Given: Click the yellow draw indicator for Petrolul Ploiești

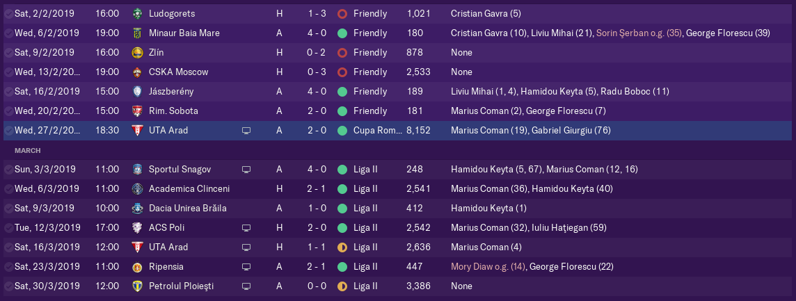Looking at the screenshot, I should (342, 286).
